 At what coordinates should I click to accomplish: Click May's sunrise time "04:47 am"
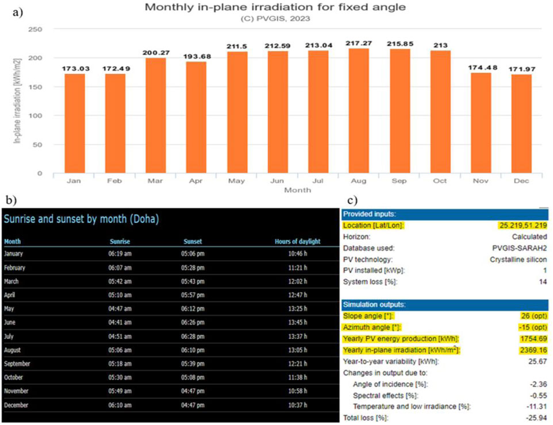point(120,309)
